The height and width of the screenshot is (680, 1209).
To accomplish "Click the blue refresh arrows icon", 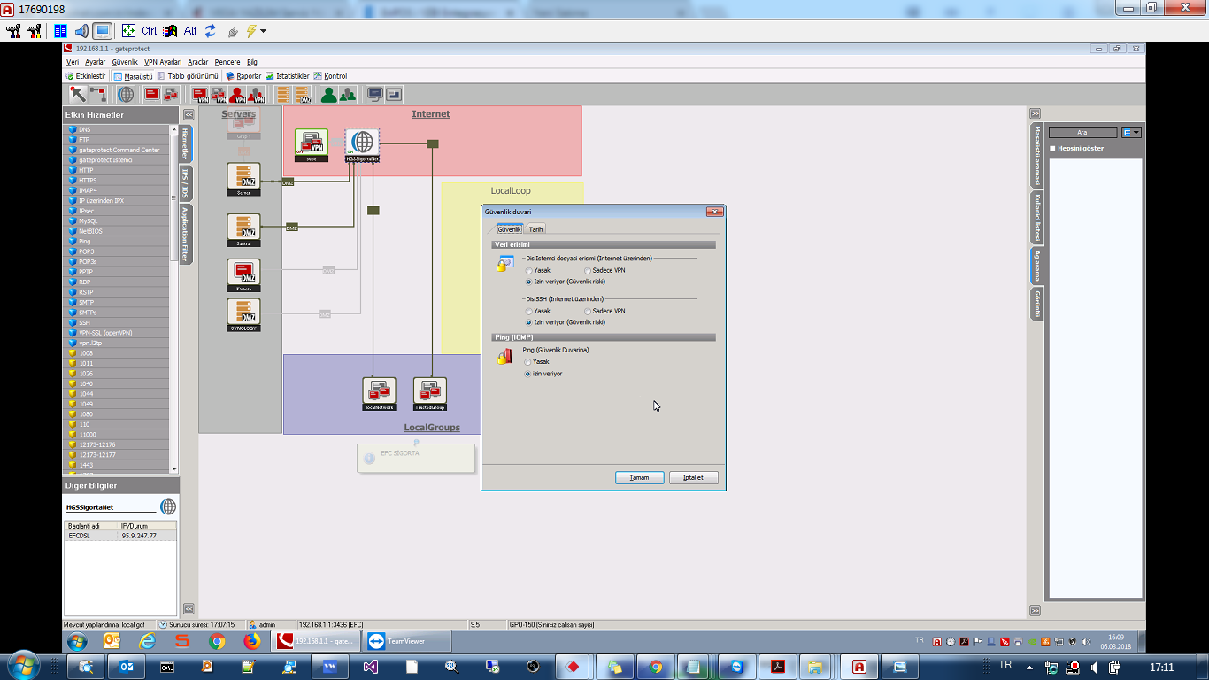I will tap(210, 31).
